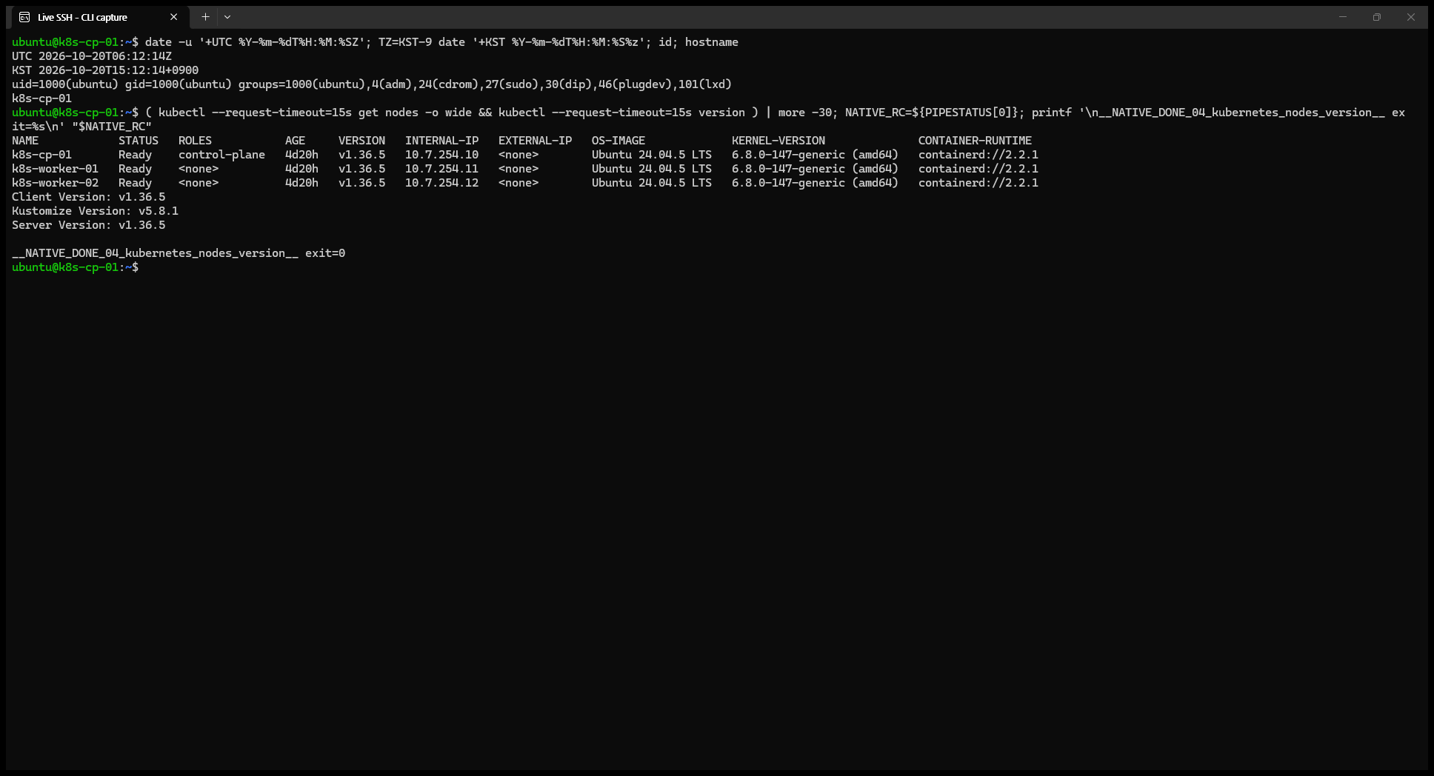Click k8s-worker-02 in the NAME column
The image size is (1434, 776).
click(x=55, y=183)
